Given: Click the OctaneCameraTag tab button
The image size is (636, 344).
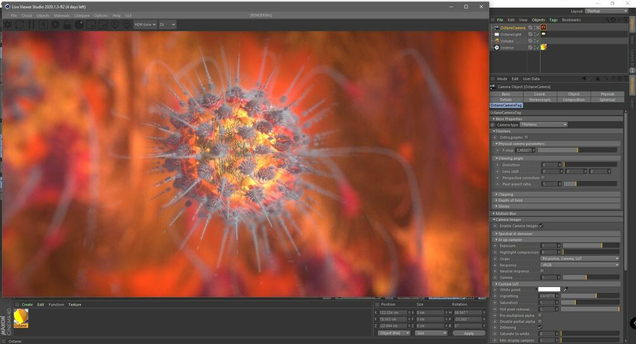Looking at the screenshot, I should click(506, 106).
